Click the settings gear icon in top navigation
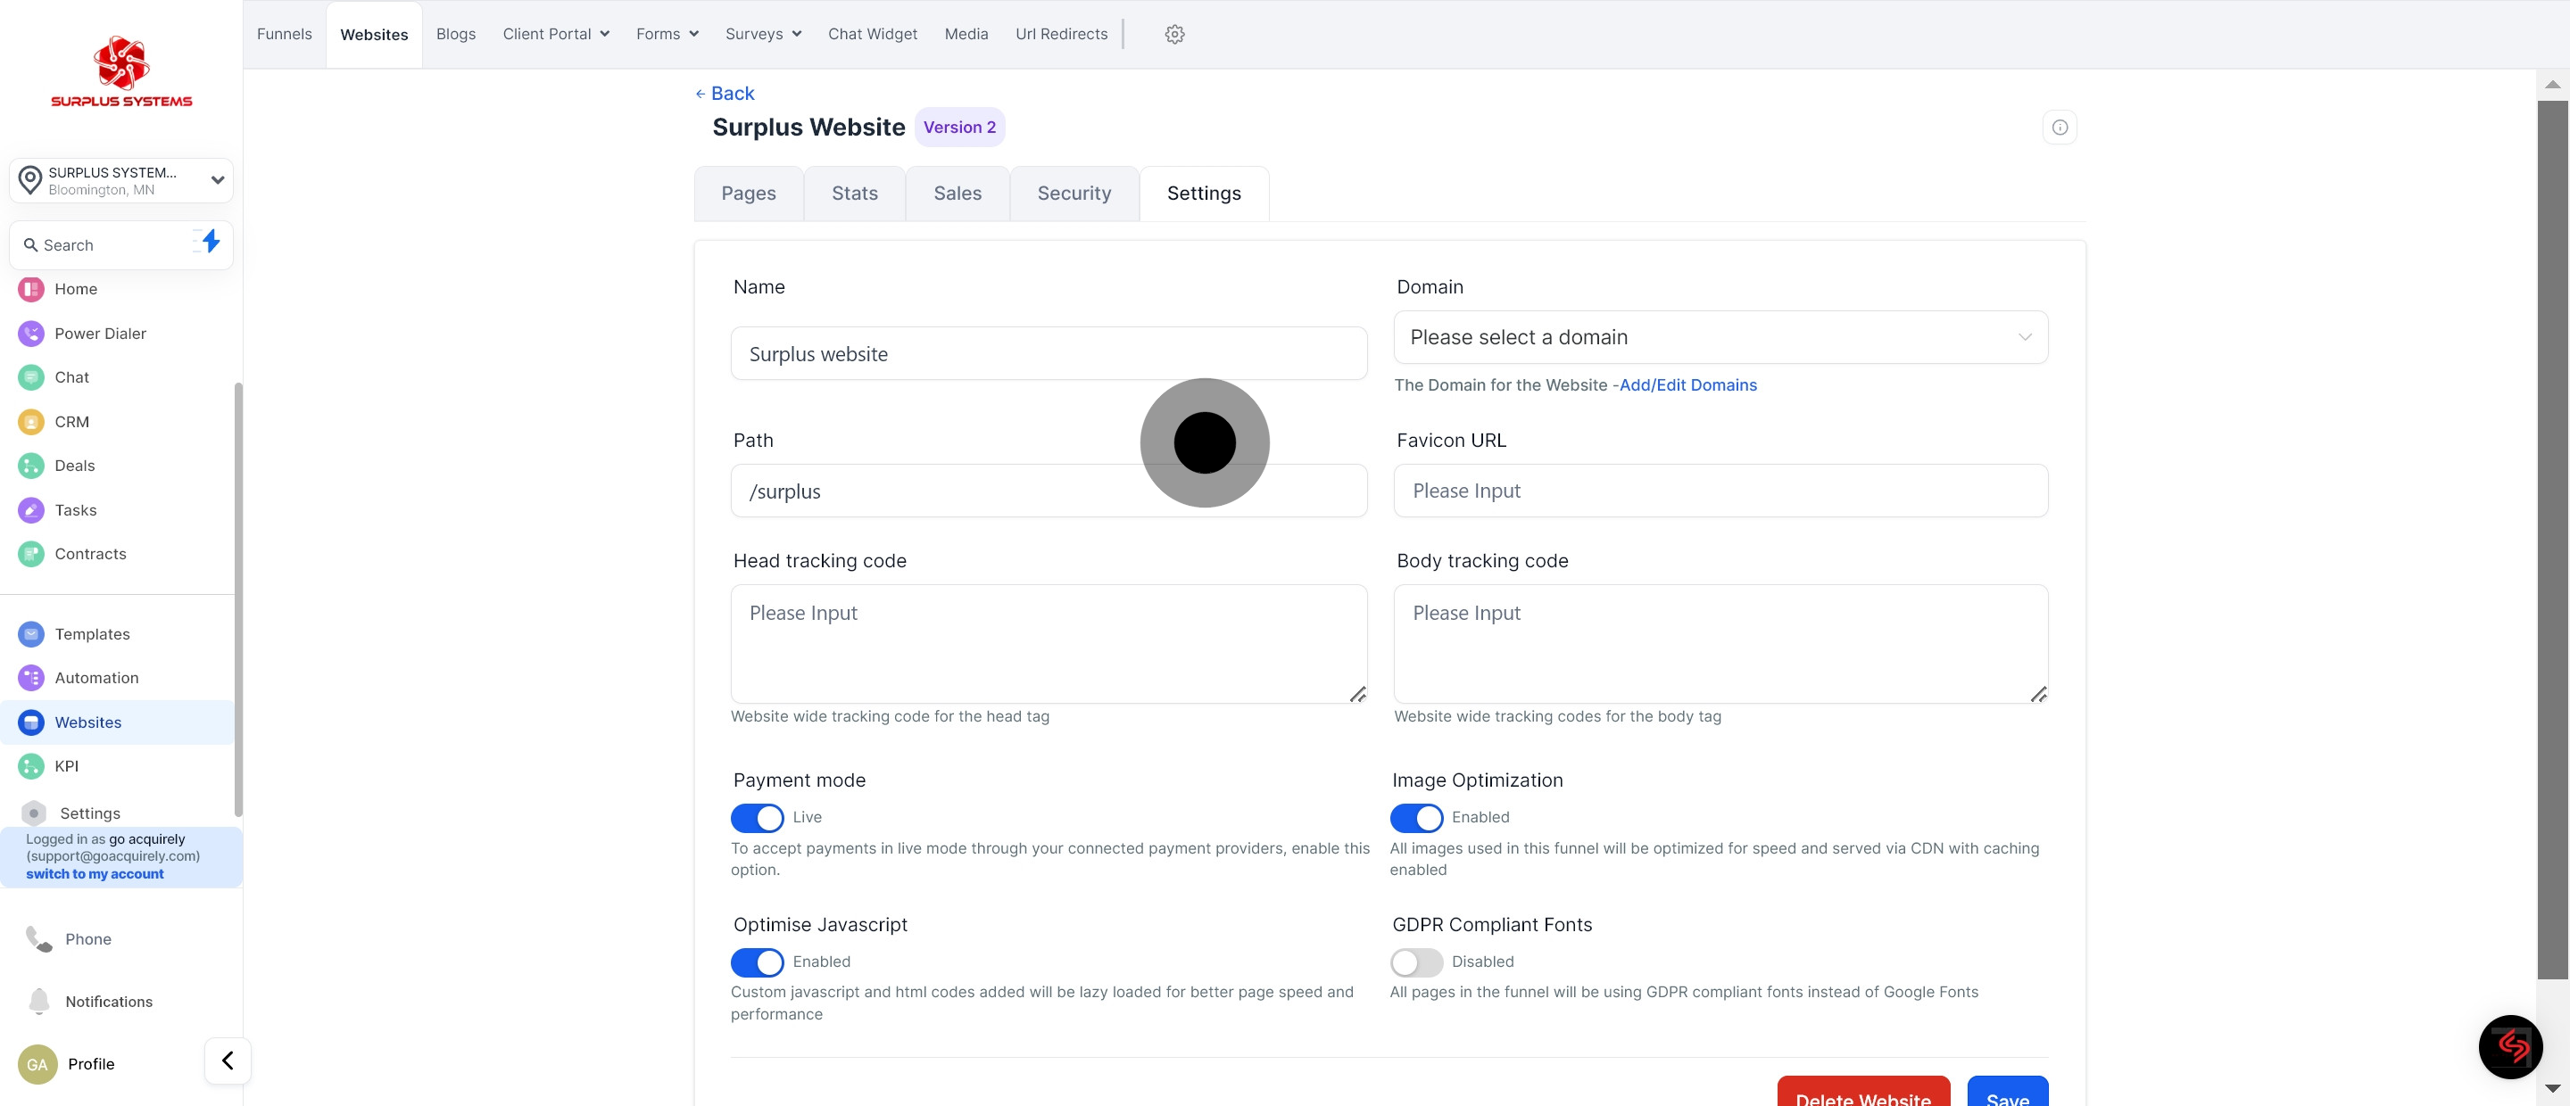 pyautogui.click(x=1174, y=34)
